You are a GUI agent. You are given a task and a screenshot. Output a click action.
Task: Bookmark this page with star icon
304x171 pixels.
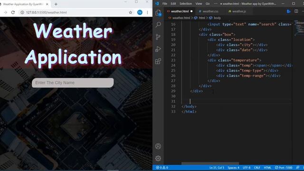pyautogui.click(x=131, y=12)
